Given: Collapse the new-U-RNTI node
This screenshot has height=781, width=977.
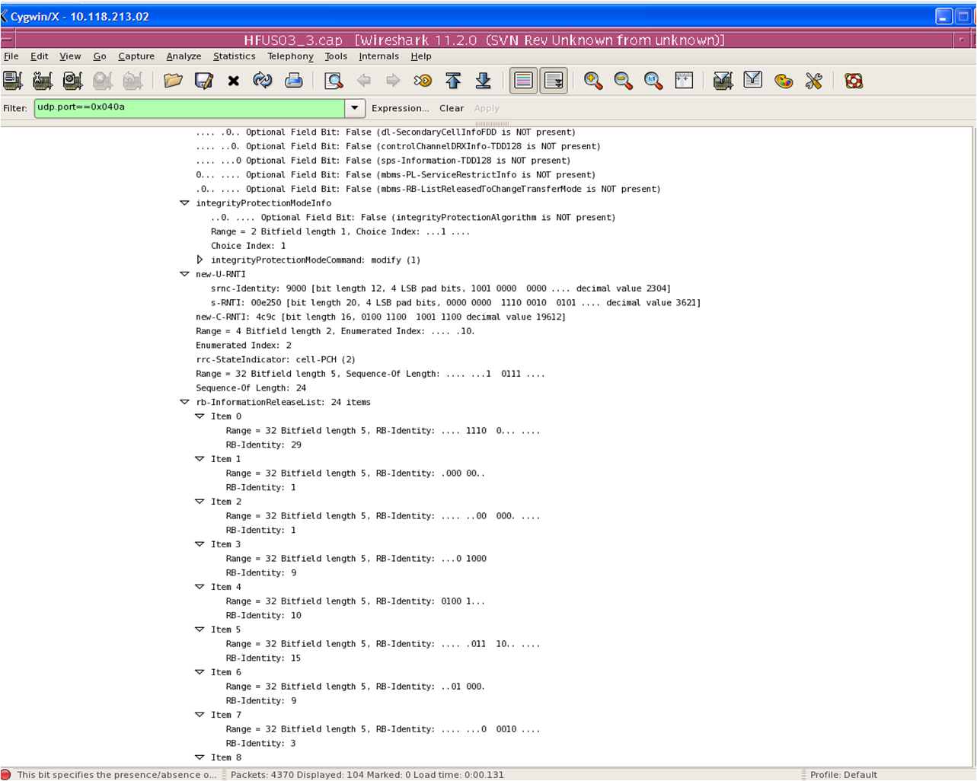Looking at the screenshot, I should (x=184, y=274).
